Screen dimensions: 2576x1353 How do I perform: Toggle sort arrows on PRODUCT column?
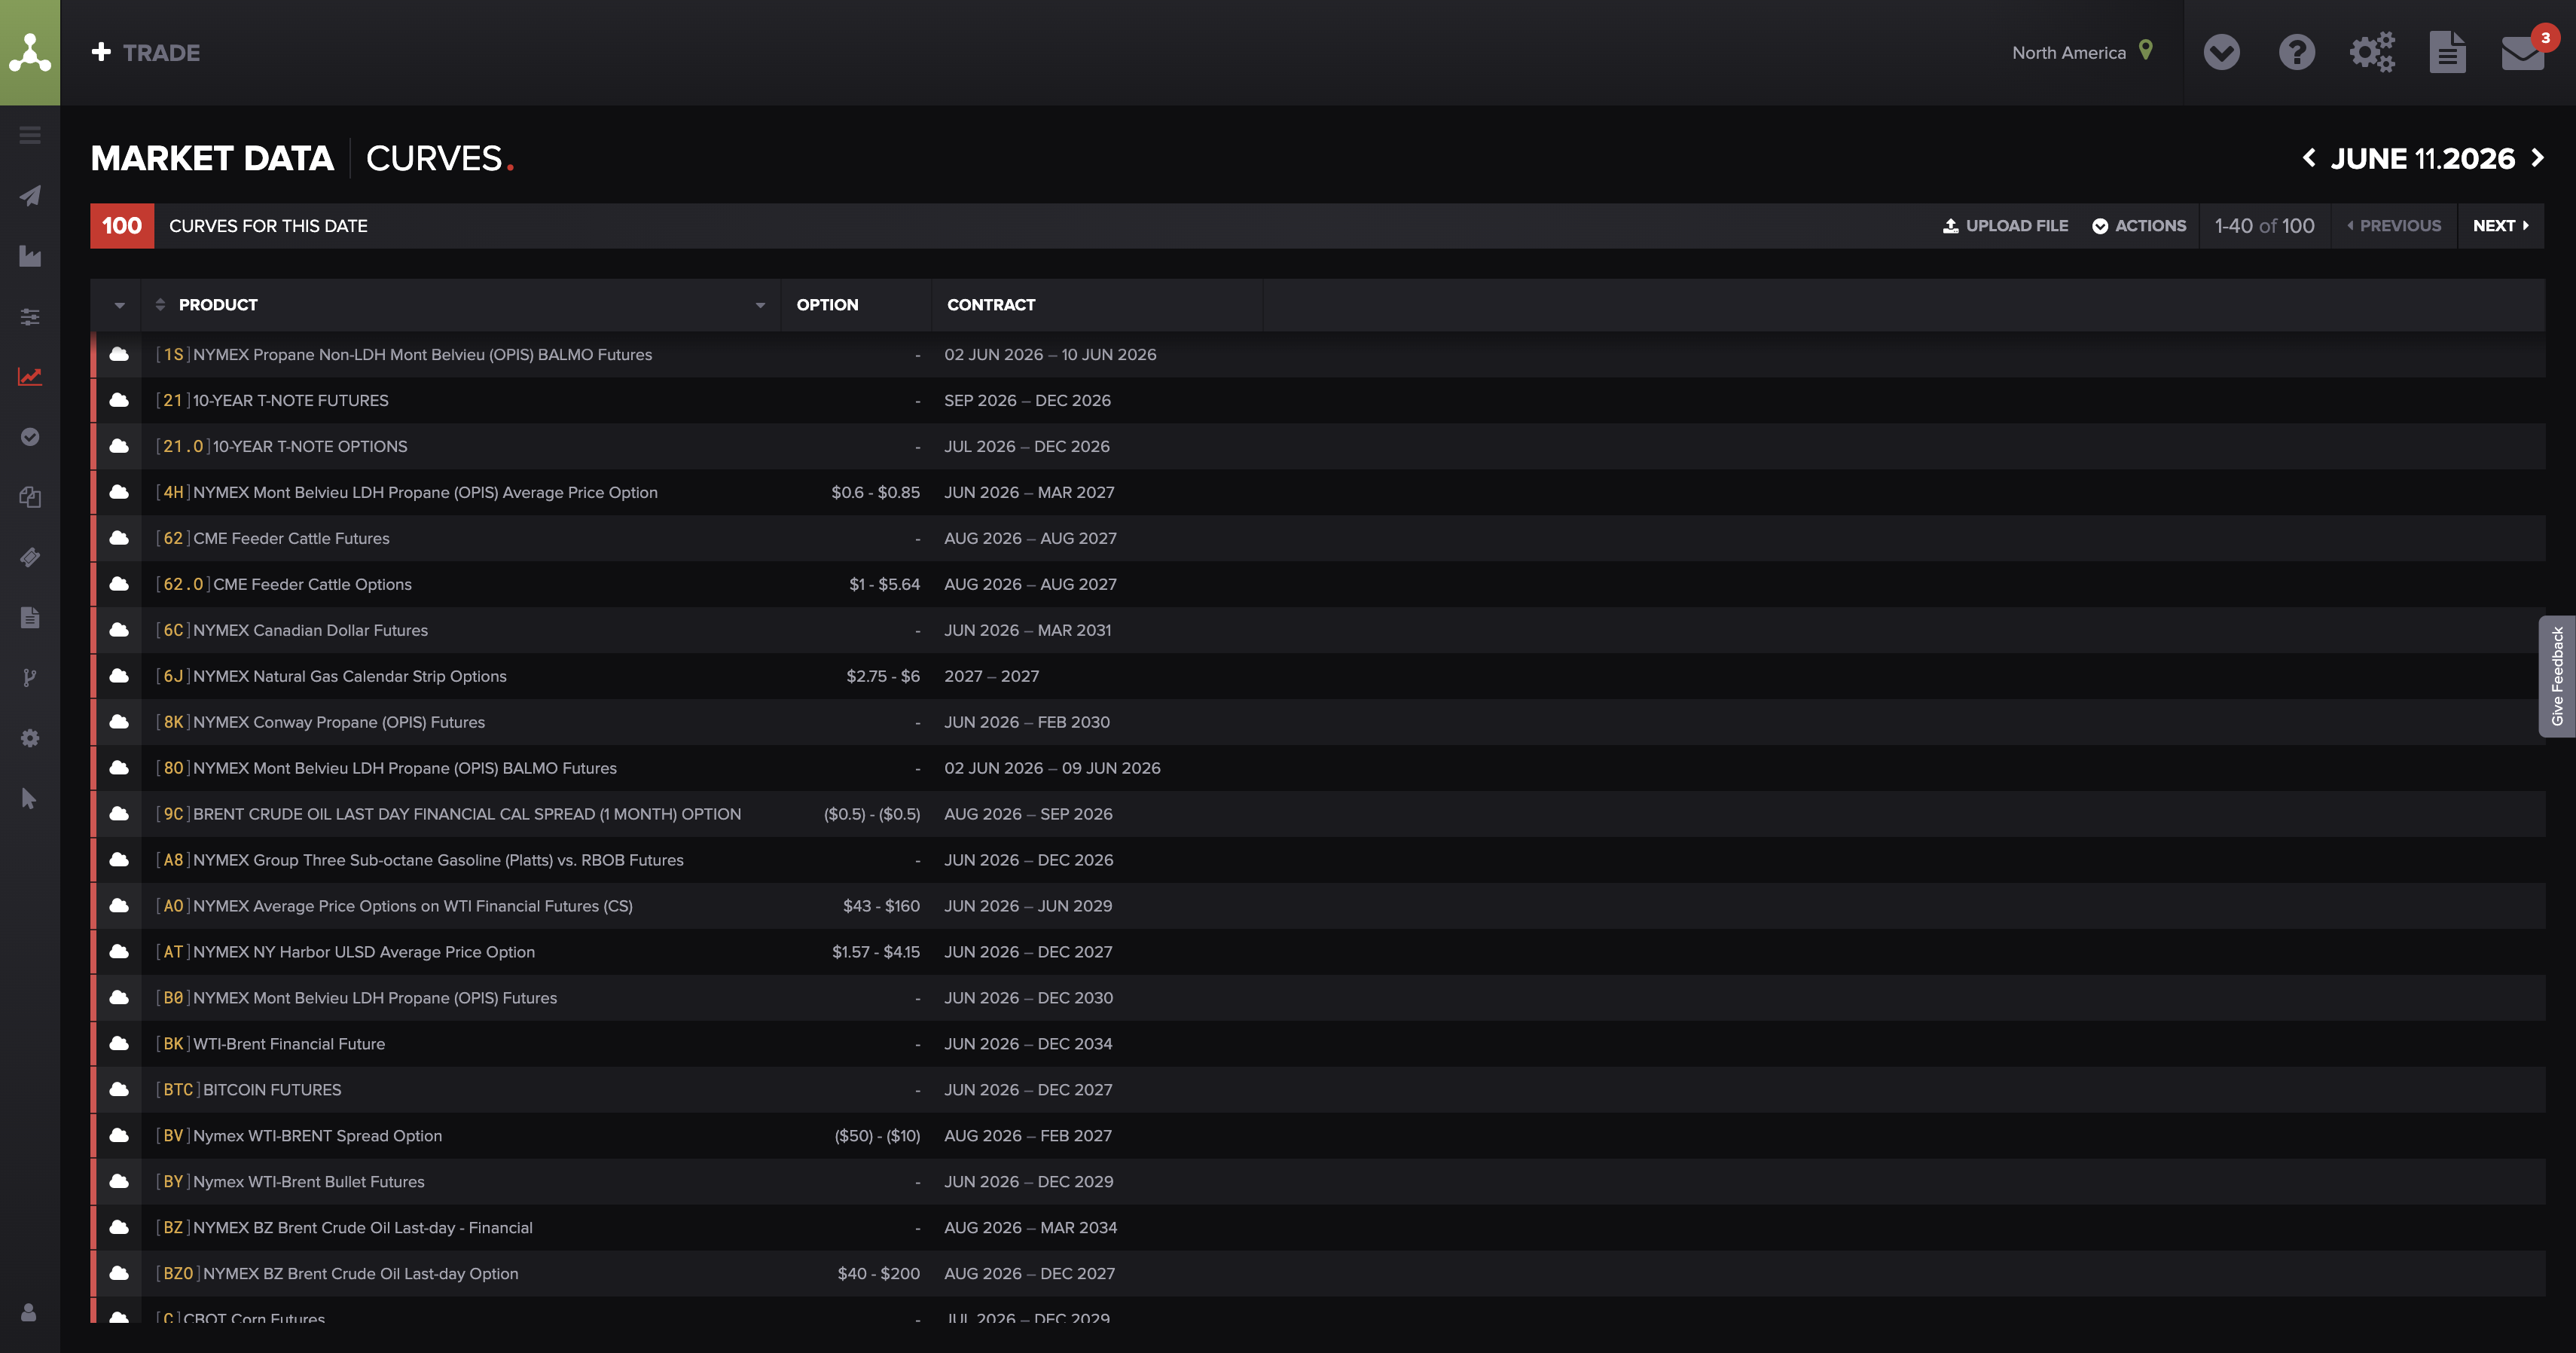[160, 304]
